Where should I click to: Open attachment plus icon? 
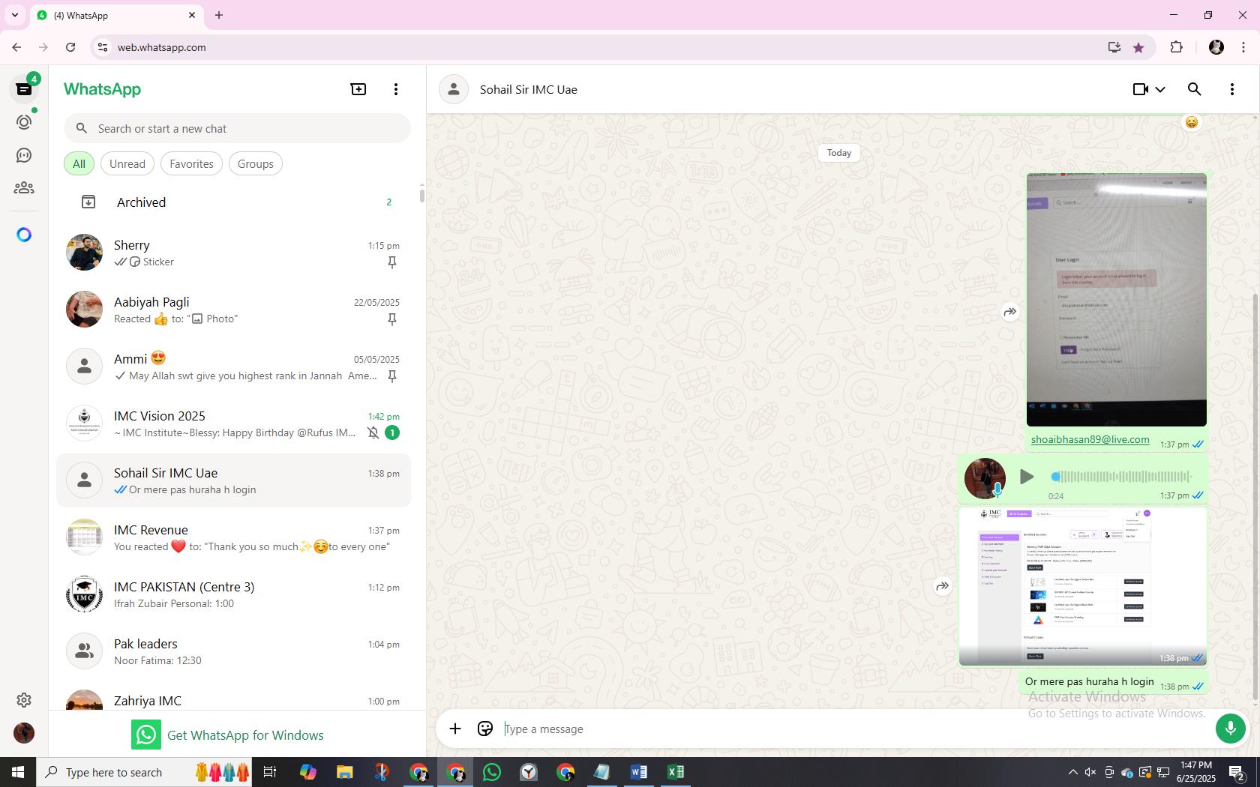coord(455,729)
